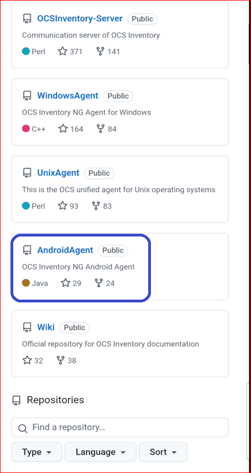
Task: Click the UnixAgent star icon showing 93
Action: pos(62,206)
